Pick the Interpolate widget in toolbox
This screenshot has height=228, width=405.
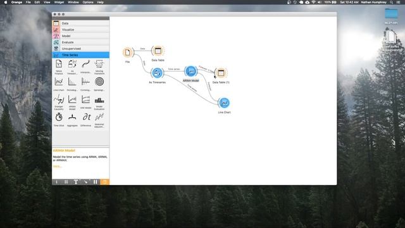click(x=86, y=66)
